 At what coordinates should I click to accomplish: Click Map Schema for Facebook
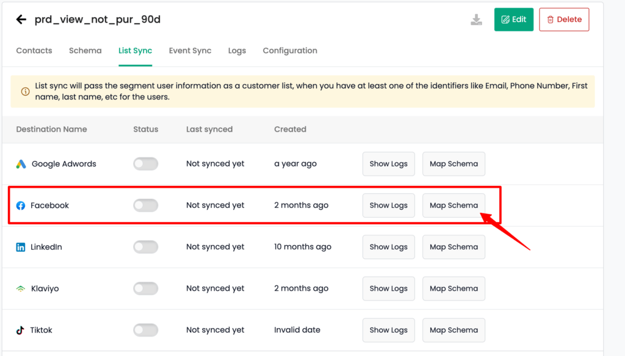453,205
